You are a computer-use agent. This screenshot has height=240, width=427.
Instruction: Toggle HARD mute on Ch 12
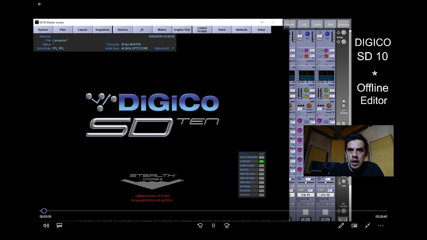[330, 186]
